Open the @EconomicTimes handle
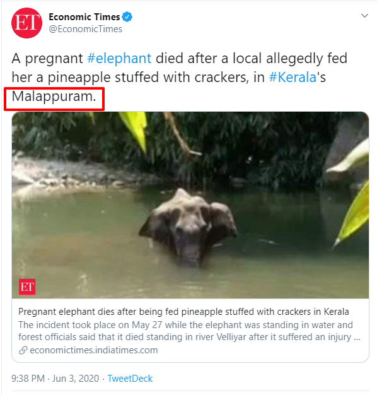377x395 pixels. point(86,29)
